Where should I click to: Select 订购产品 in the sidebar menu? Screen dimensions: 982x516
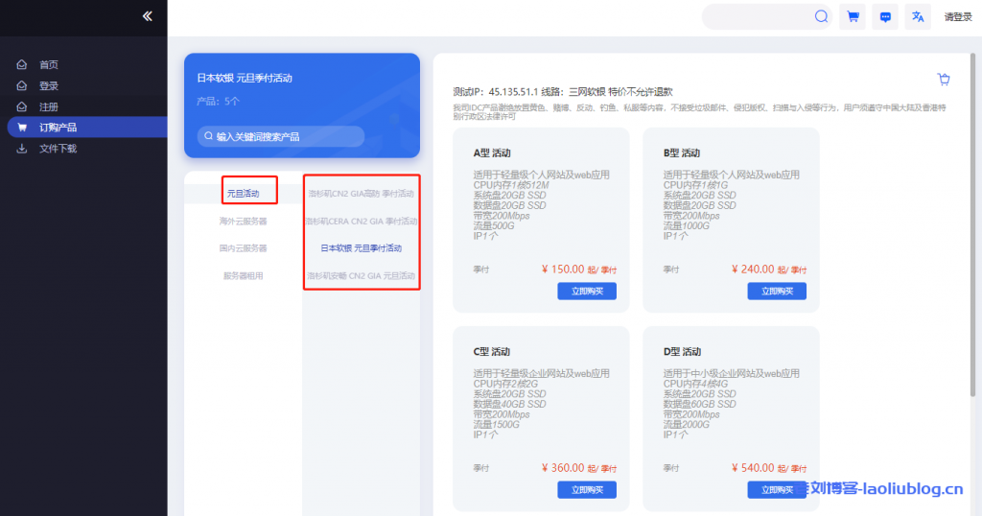click(58, 128)
